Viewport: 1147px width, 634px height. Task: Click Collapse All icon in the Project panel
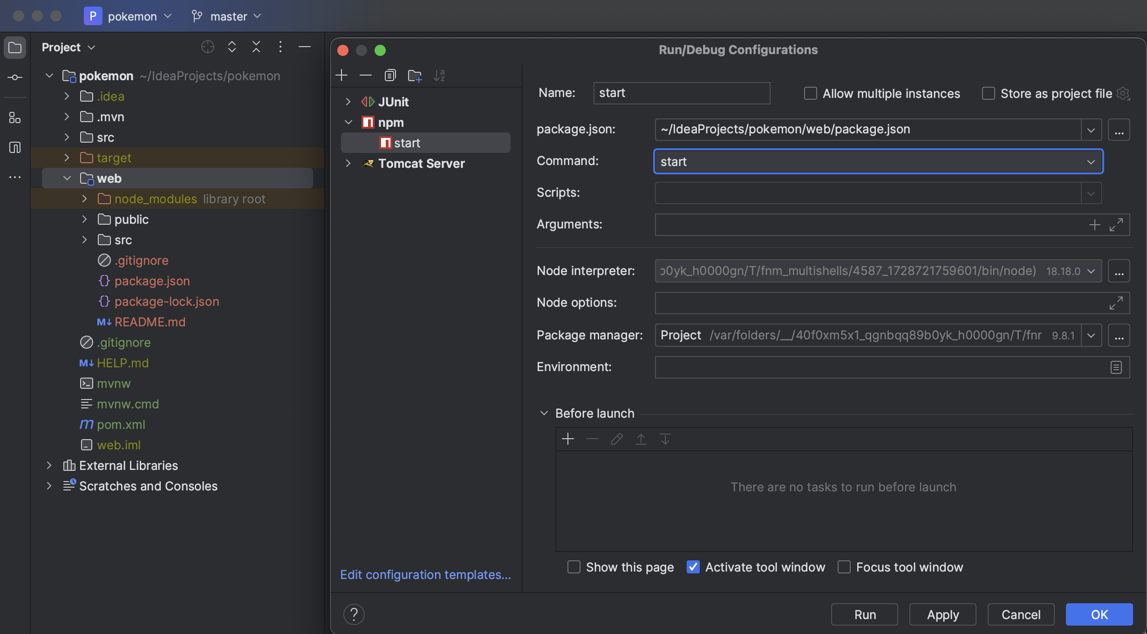256,47
